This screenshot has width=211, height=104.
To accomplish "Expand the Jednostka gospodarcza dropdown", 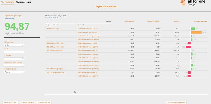I will [14, 65].
